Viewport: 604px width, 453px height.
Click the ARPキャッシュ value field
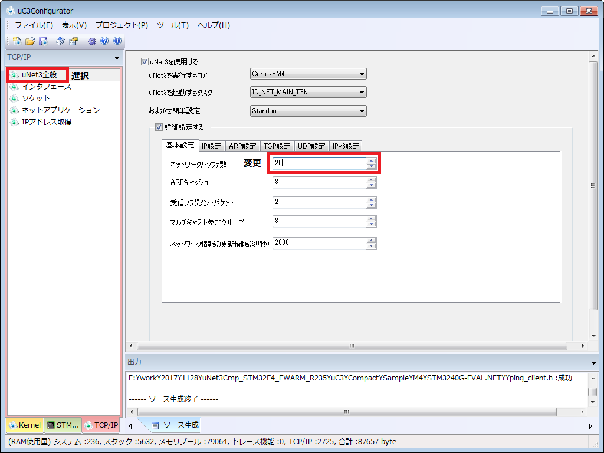319,182
